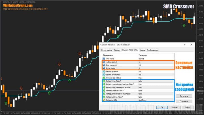Screen dimensions: 204x115
Task: Click the Time frame parameter icon
Action: [x=104, y=58]
